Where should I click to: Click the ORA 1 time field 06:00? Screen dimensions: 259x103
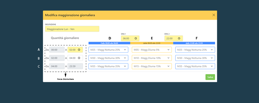pyautogui.click(x=130, y=38)
